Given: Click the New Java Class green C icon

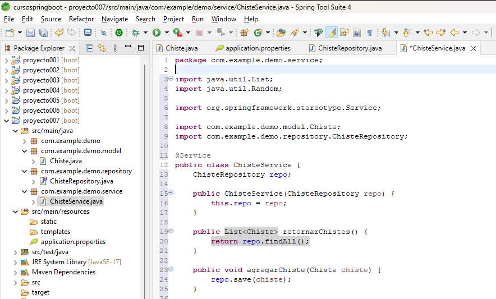Looking at the screenshot, I should [x=258, y=33].
